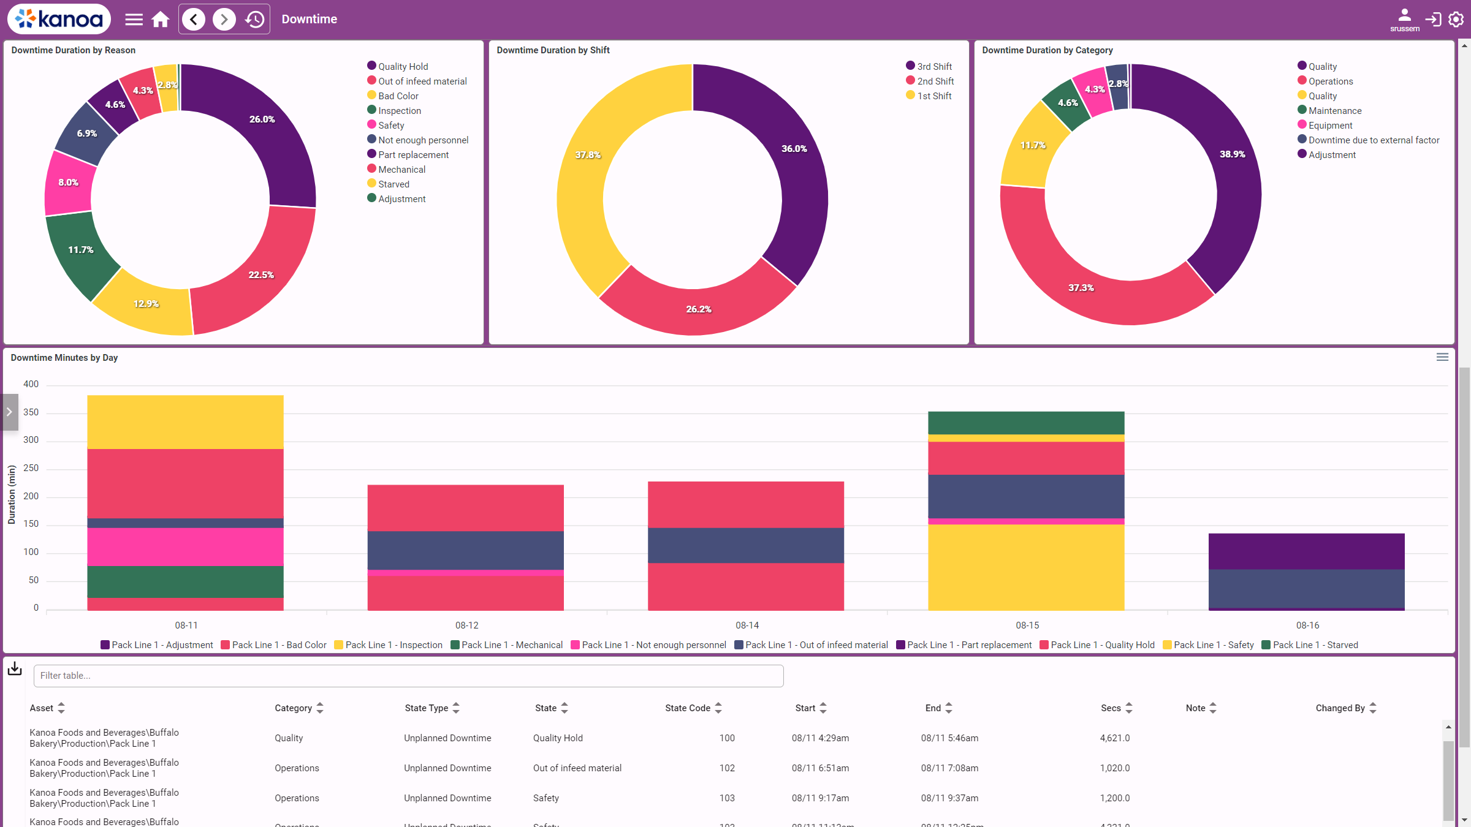Toggle Not enough personnel in Reason legend
1471x827 pixels.
[x=418, y=140]
